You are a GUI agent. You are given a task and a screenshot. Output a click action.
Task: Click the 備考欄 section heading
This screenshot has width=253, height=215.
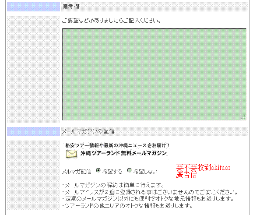tap(70, 7)
